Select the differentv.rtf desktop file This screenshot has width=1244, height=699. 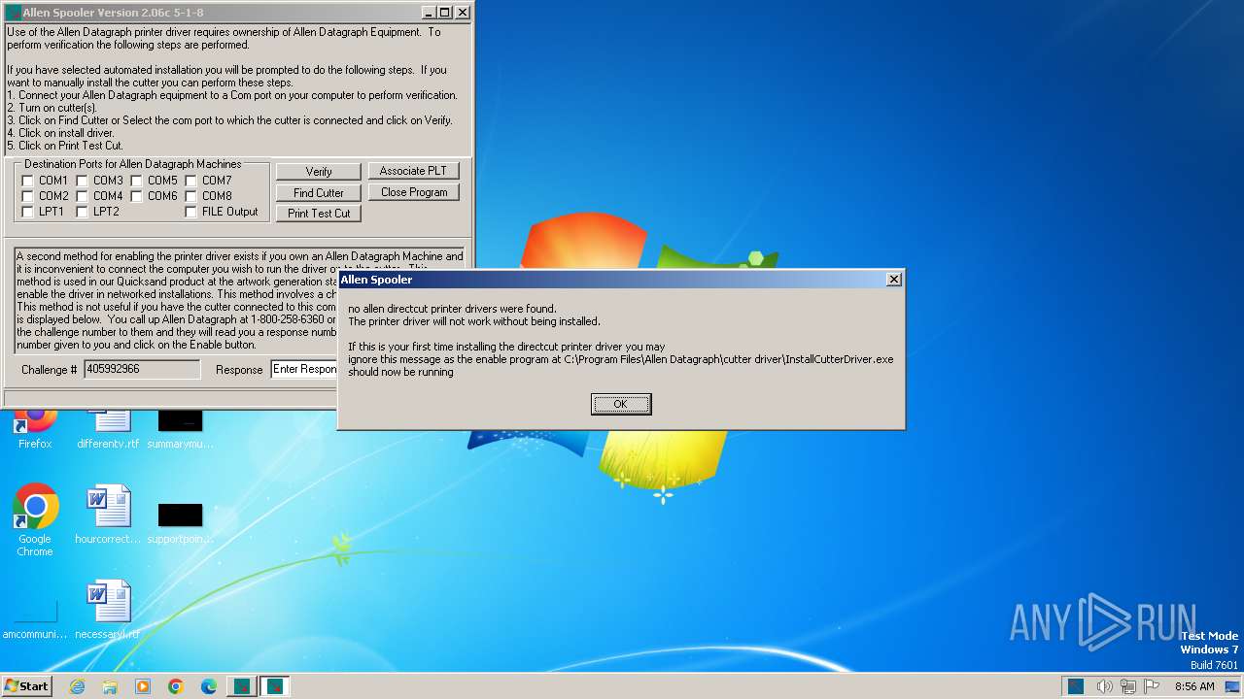click(x=108, y=427)
